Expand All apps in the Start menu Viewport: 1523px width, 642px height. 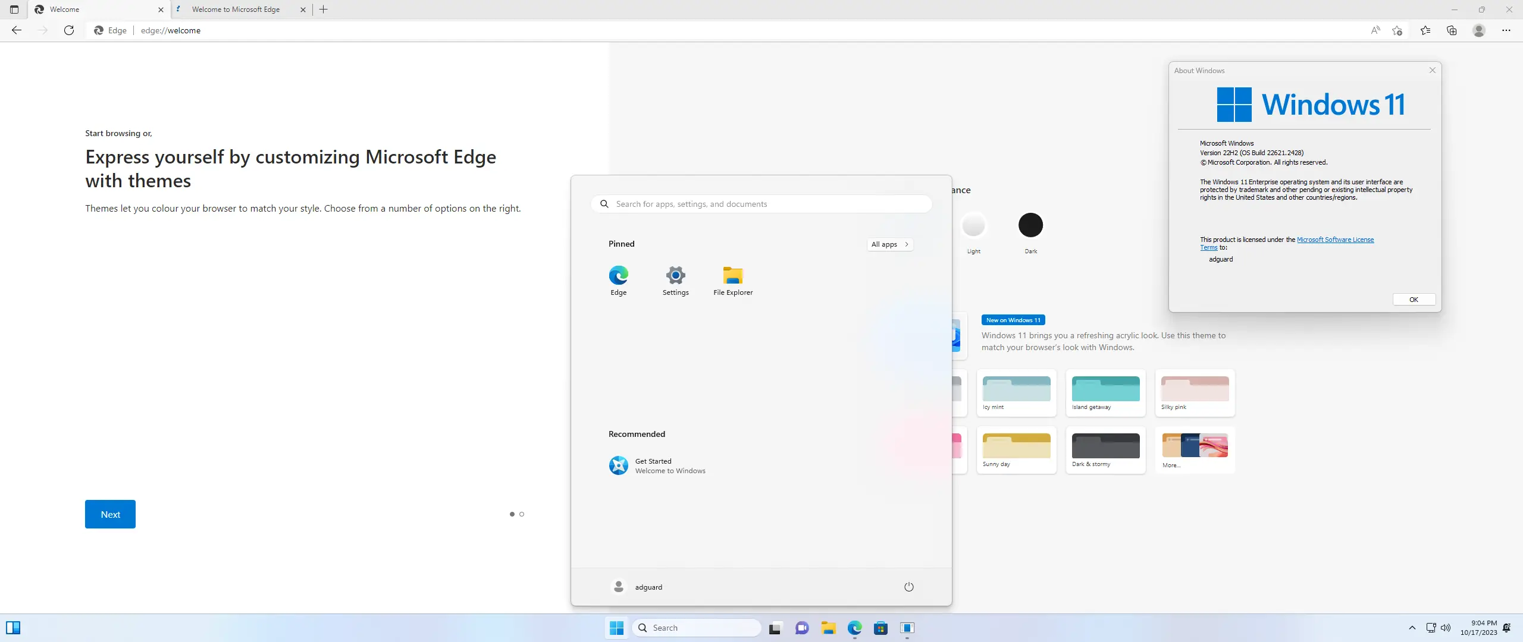[x=889, y=244]
